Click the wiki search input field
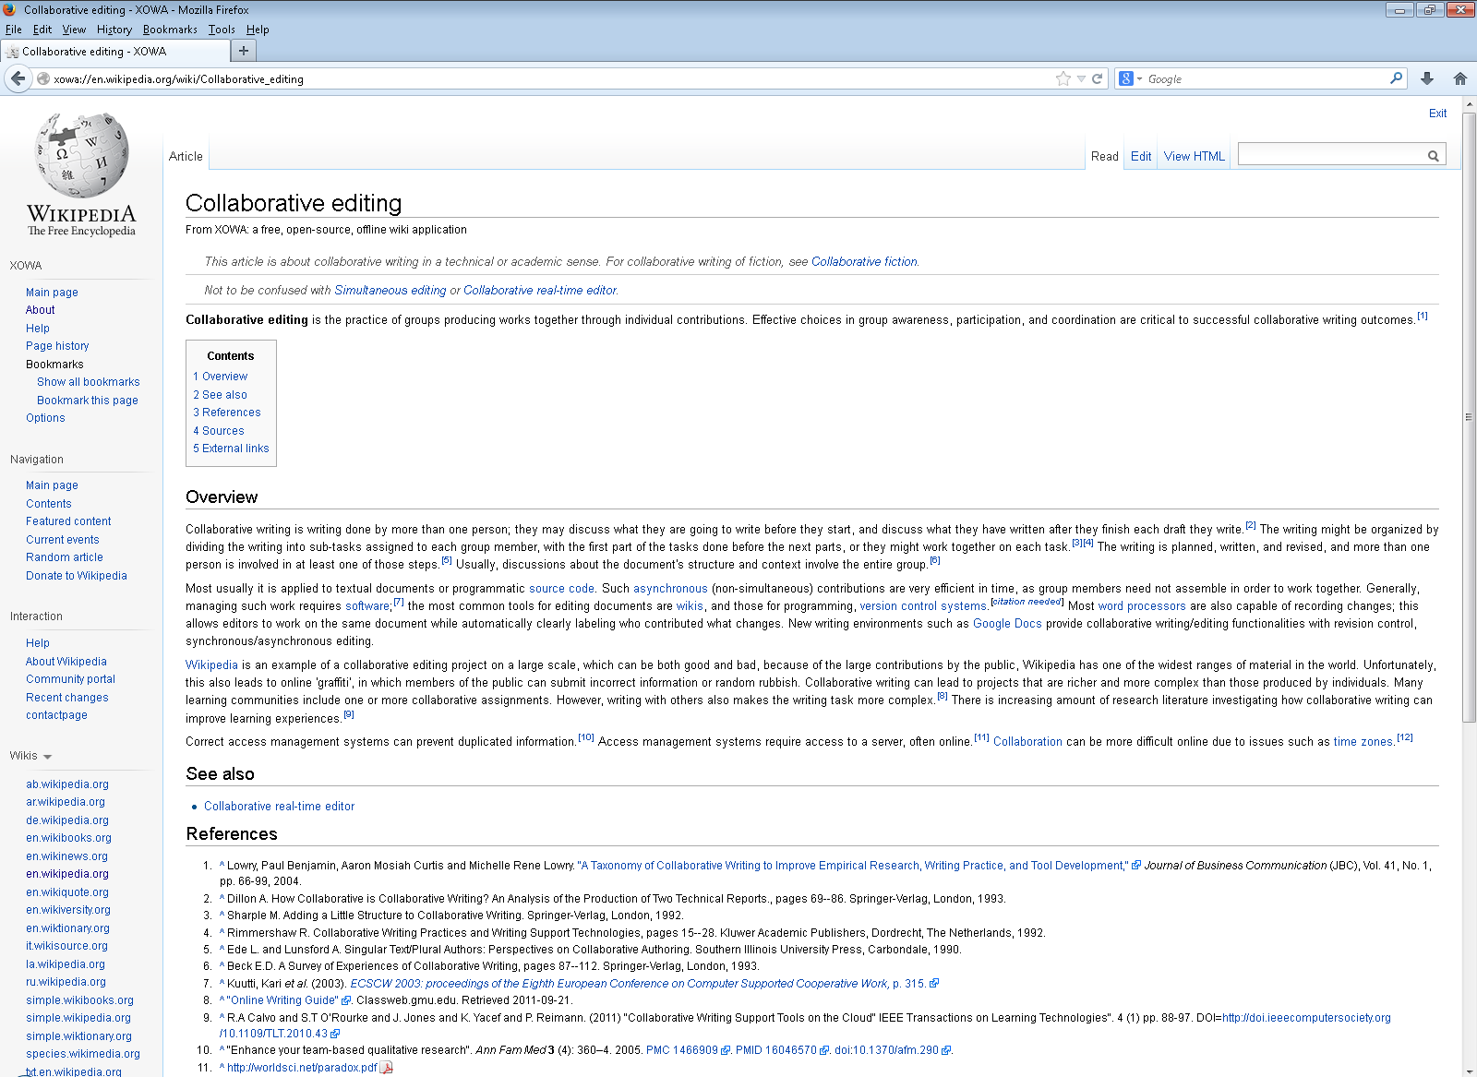The width and height of the screenshot is (1477, 1077). click(1331, 155)
